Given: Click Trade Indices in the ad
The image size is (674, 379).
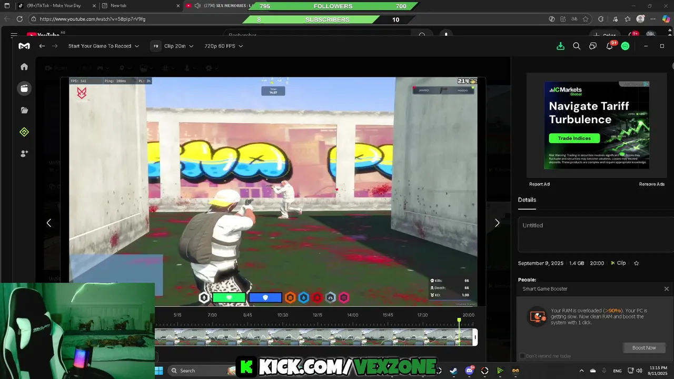Looking at the screenshot, I should coord(574,138).
